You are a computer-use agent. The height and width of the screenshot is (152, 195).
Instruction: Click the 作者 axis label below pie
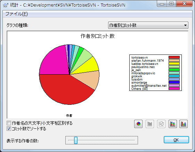click(69, 116)
